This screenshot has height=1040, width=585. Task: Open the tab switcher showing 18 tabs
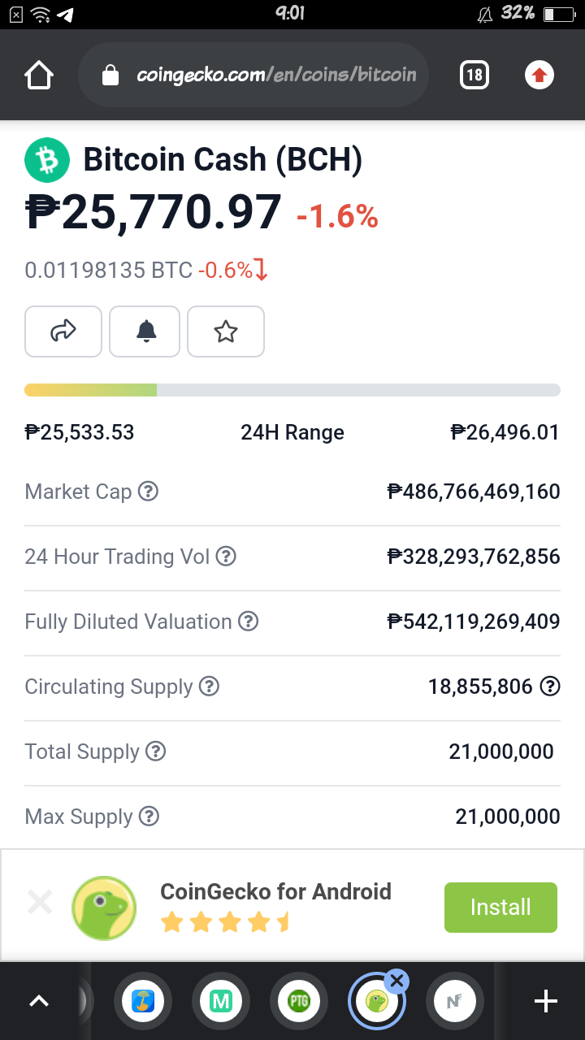coord(474,76)
